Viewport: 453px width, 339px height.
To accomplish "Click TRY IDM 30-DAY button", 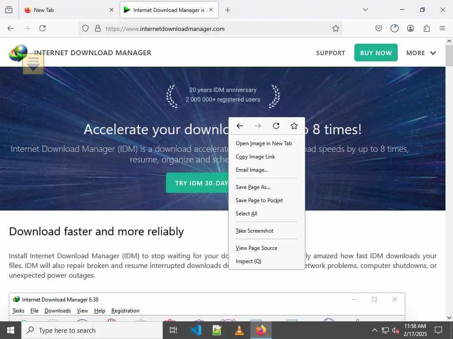I will pyautogui.click(x=197, y=183).
